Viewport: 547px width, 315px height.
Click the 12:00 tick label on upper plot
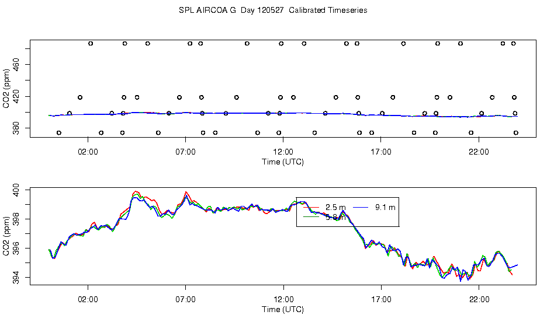283,152
